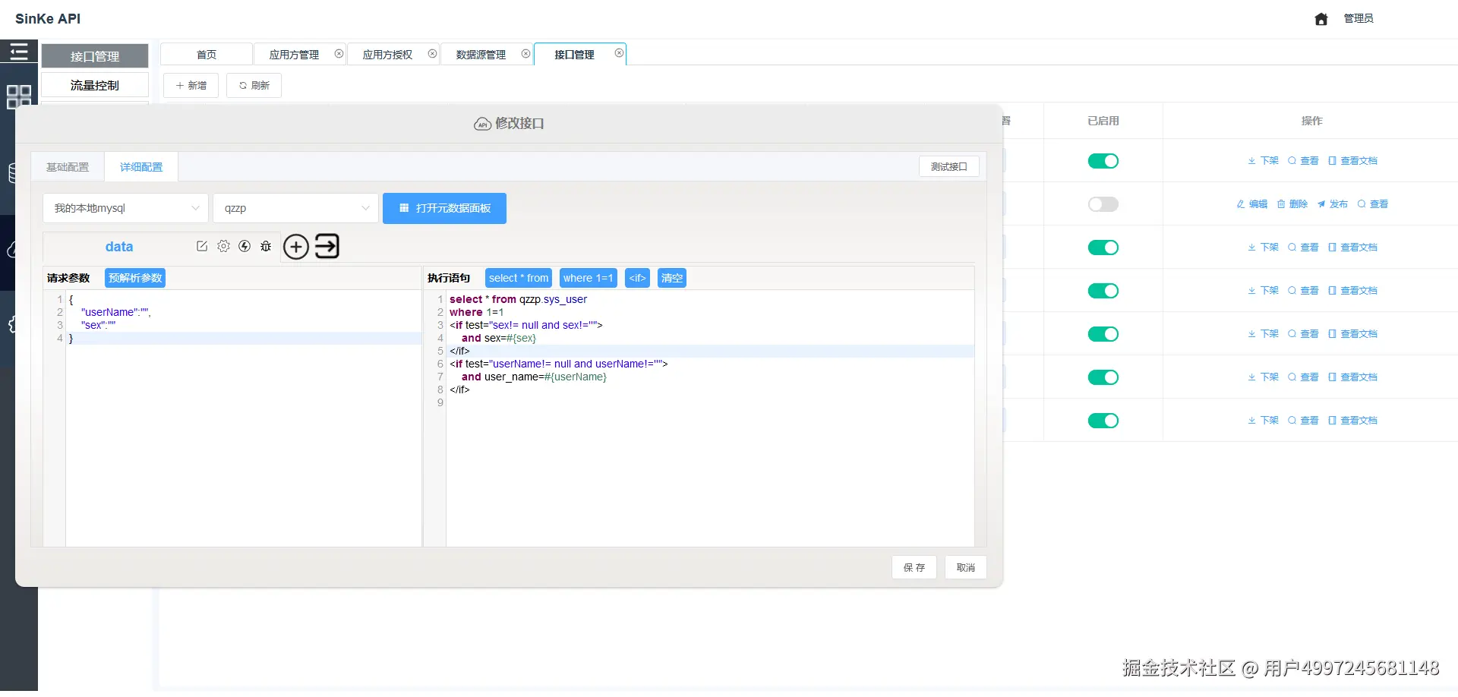Insert the 'select * from' snippet

pos(519,278)
